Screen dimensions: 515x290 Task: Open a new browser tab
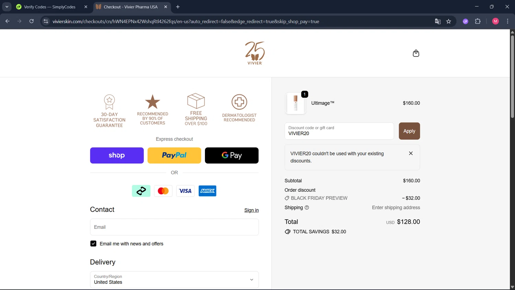coord(178,7)
